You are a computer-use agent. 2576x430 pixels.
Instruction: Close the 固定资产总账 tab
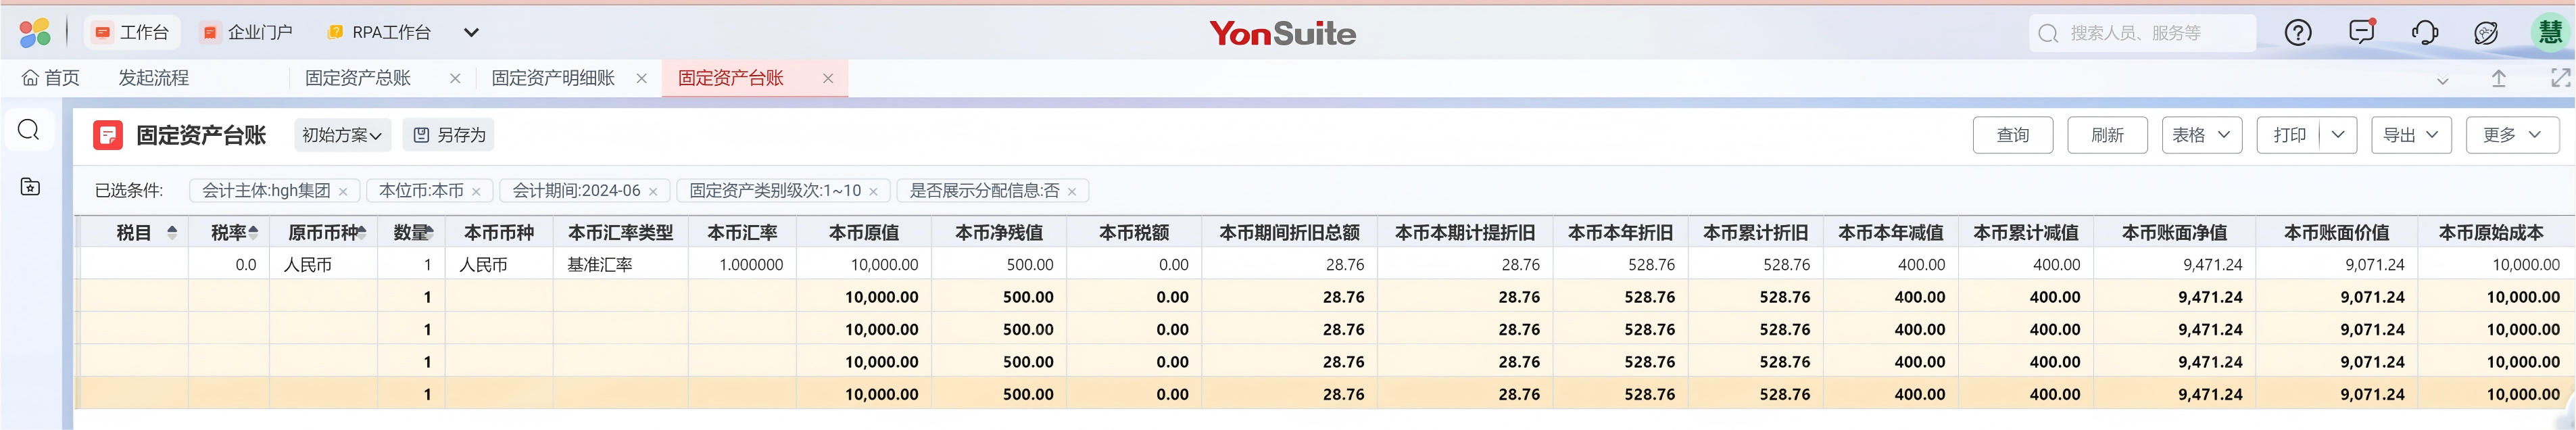tap(455, 78)
